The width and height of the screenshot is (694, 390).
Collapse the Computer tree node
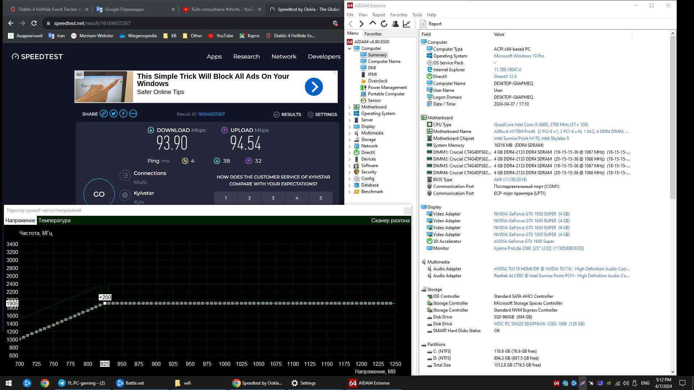(x=350, y=48)
